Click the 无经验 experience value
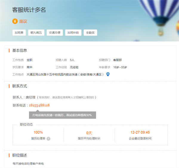 click(x=74, y=67)
